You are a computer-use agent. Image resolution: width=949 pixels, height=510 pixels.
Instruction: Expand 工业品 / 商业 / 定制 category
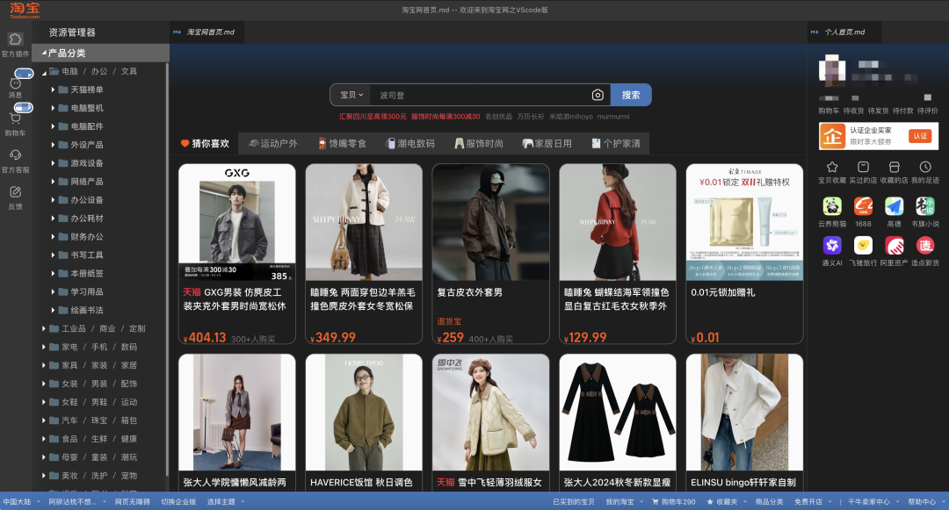[x=44, y=328]
